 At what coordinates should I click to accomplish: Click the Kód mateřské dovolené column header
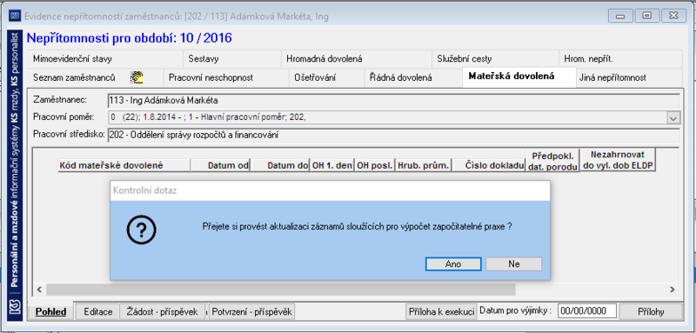(x=124, y=165)
